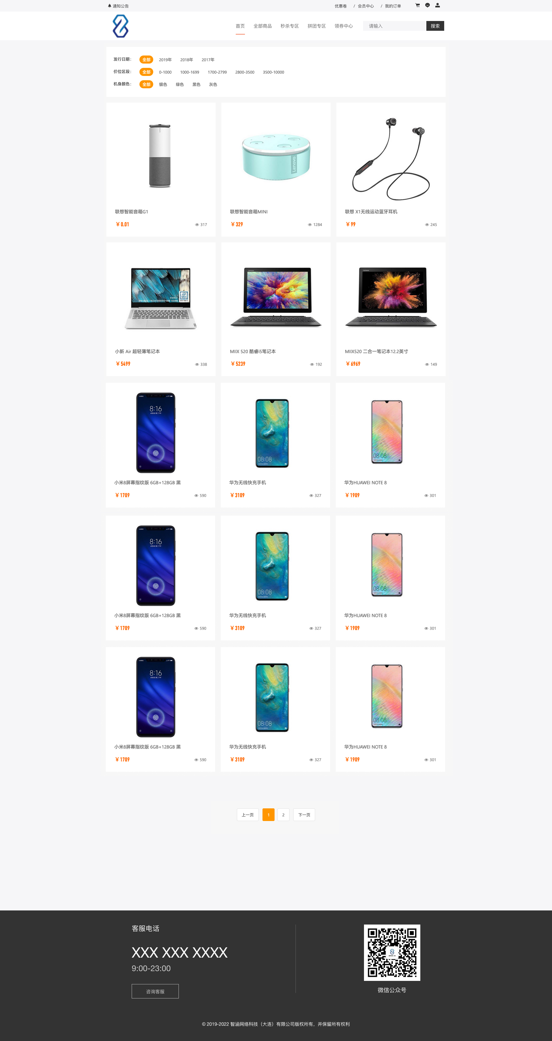Open the user profile icon
The image size is (552, 1041).
click(437, 6)
